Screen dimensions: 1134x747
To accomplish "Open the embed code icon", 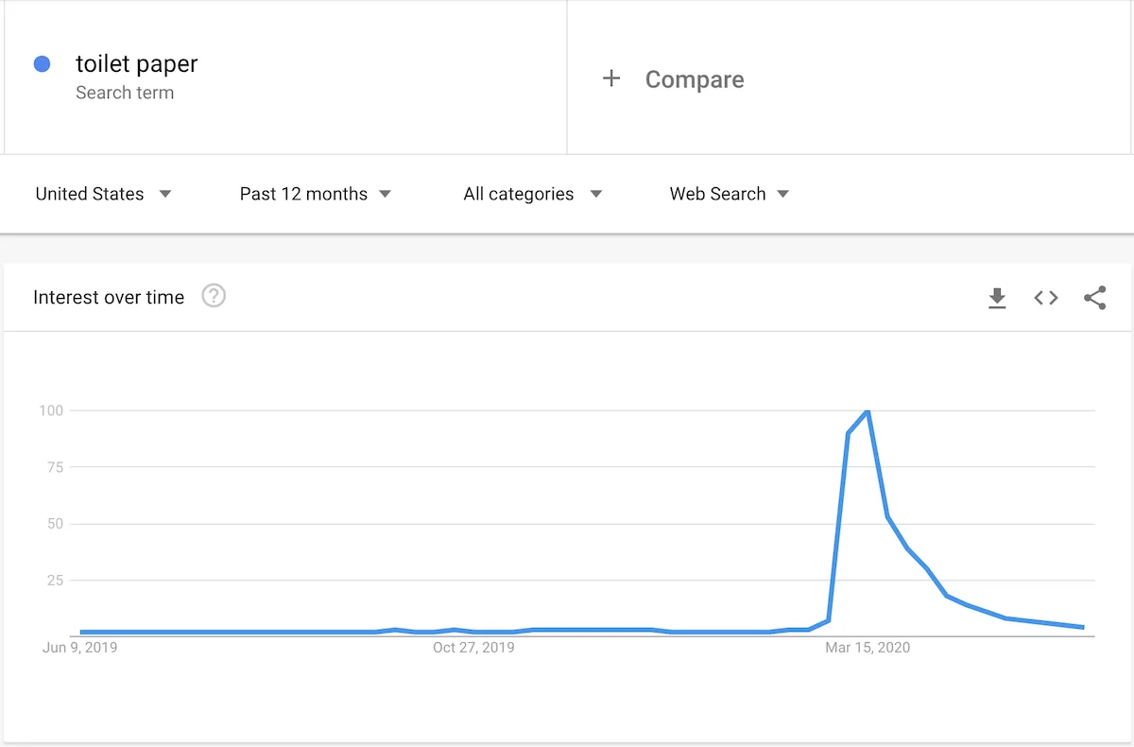I will (1046, 298).
